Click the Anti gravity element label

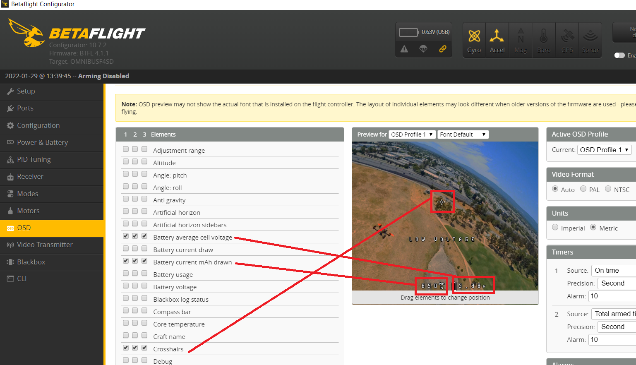coord(169,200)
